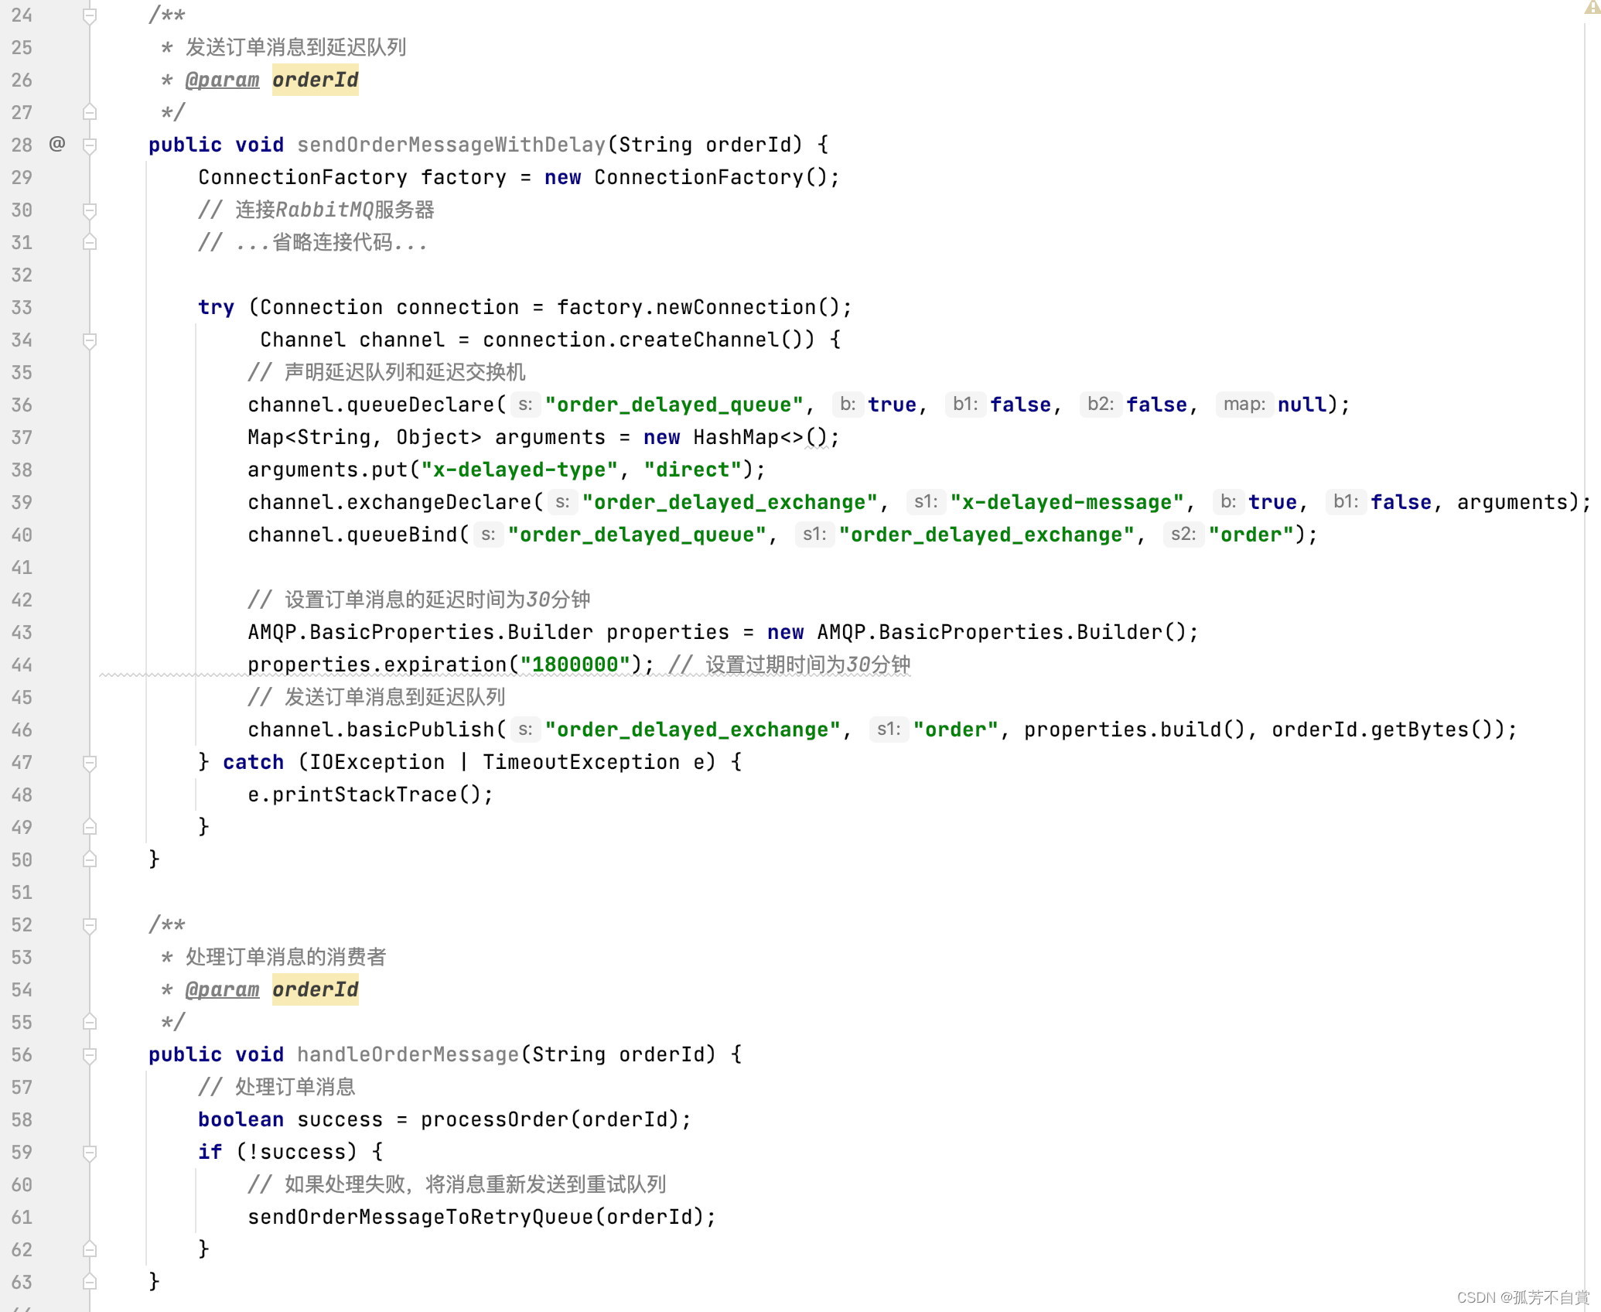Click the highlighted orderId on line 54
Viewport: 1601px width, 1312px height.
[x=315, y=989]
